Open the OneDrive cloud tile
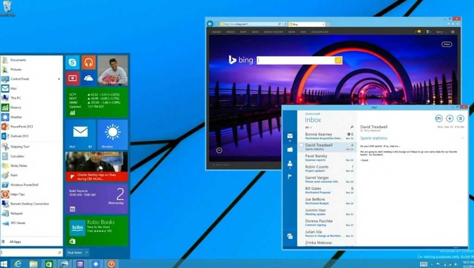Image resolution: width=474 pixels, height=268 pixels. pyautogui.click(x=88, y=78)
